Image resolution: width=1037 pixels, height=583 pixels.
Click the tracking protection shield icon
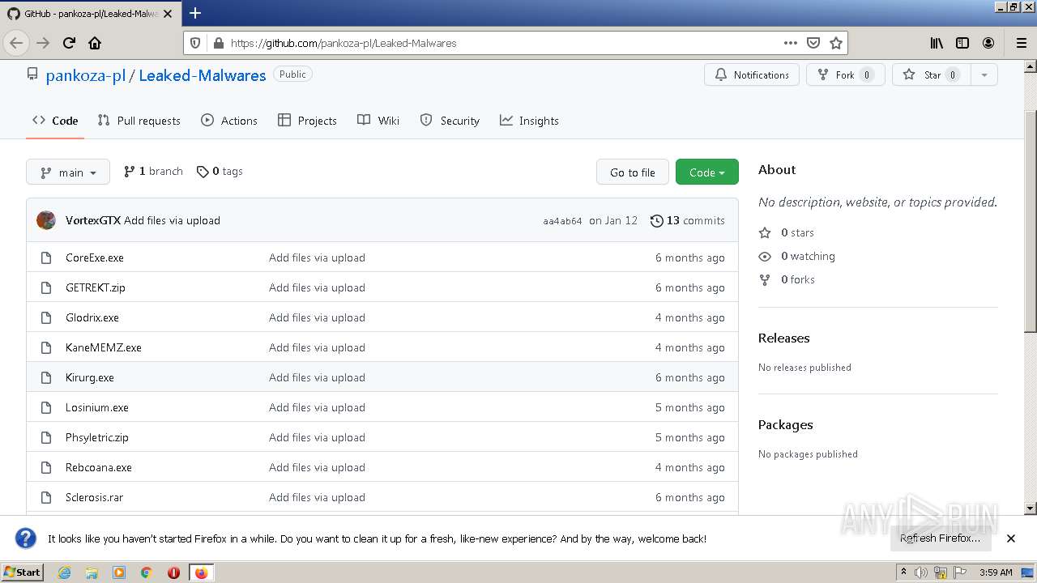(x=195, y=43)
